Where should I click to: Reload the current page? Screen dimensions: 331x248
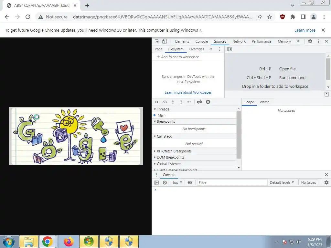click(x=28, y=17)
